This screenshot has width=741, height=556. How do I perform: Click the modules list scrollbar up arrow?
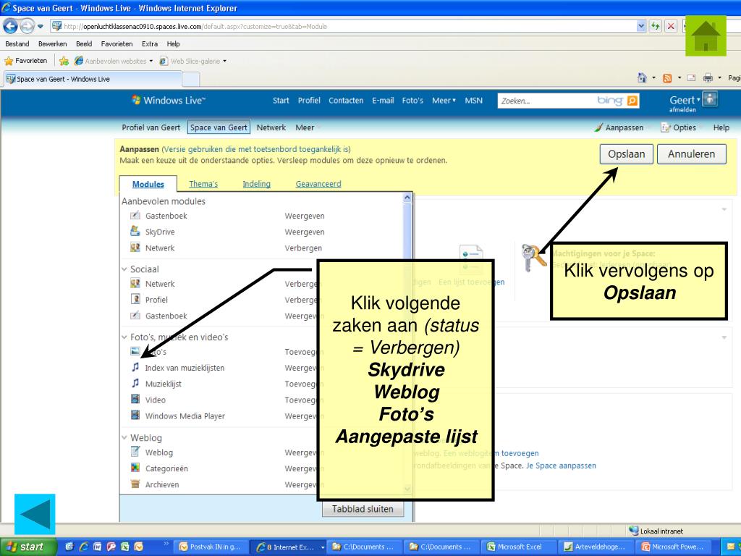407,198
